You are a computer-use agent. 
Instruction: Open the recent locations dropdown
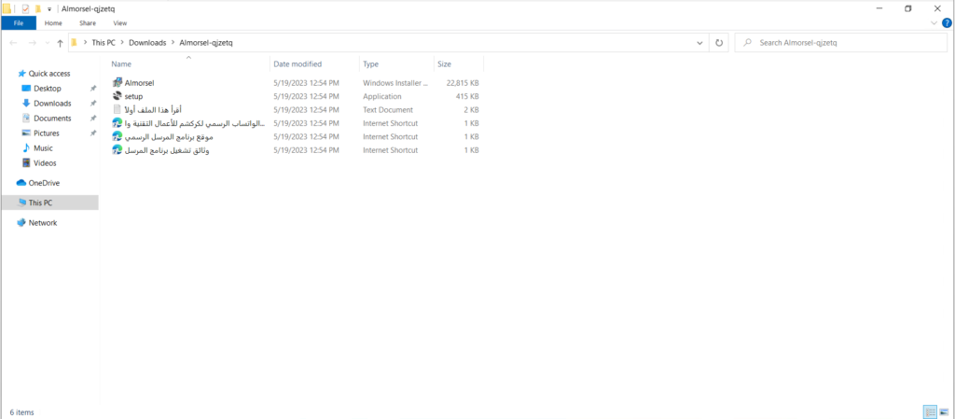coord(47,43)
